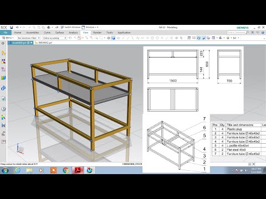Click the Windows Start button
This screenshot has height=199, width=266.
point(5,170)
